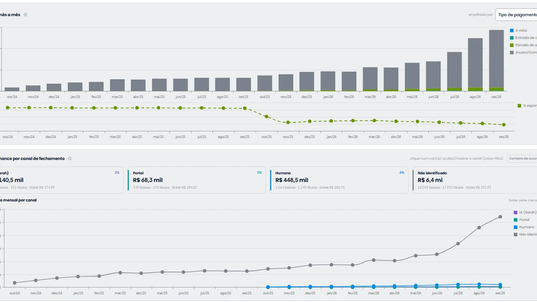This screenshot has width=537, height=302.
Task: Toggle the green 'Parcela de a...' legend marker
Action: click(x=511, y=45)
